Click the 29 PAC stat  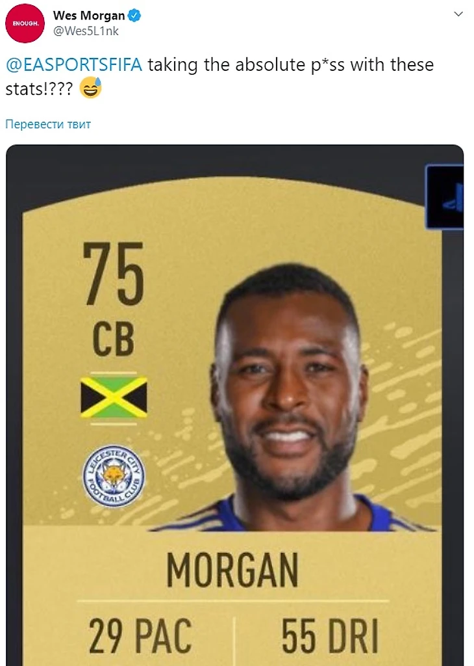140,635
